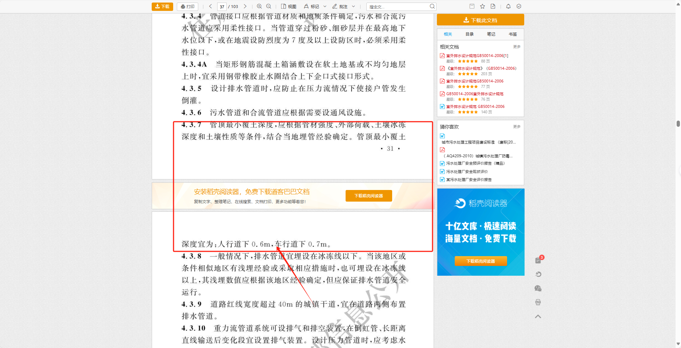Click the 稻壳阅读器 blue advertisement image

point(481,232)
